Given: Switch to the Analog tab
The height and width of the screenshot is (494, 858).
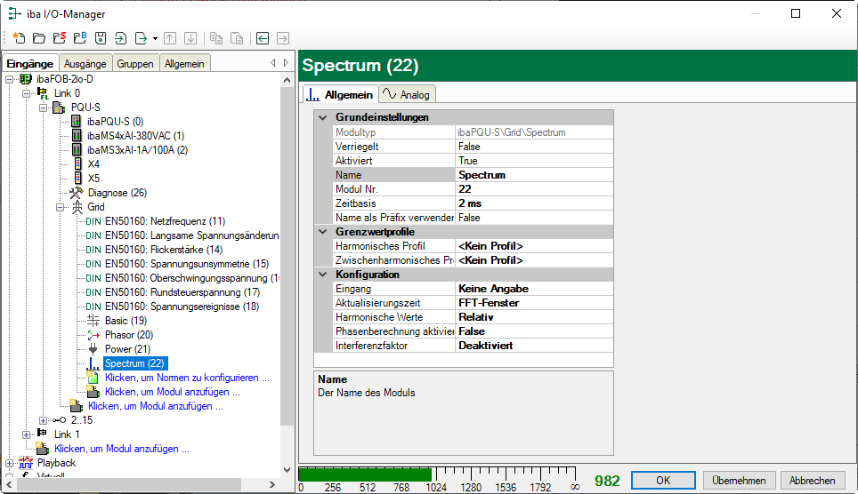Looking at the screenshot, I should 405,94.
